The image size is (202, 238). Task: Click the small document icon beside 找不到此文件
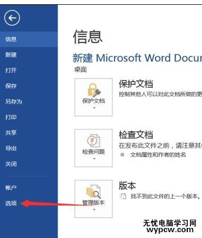(123, 196)
